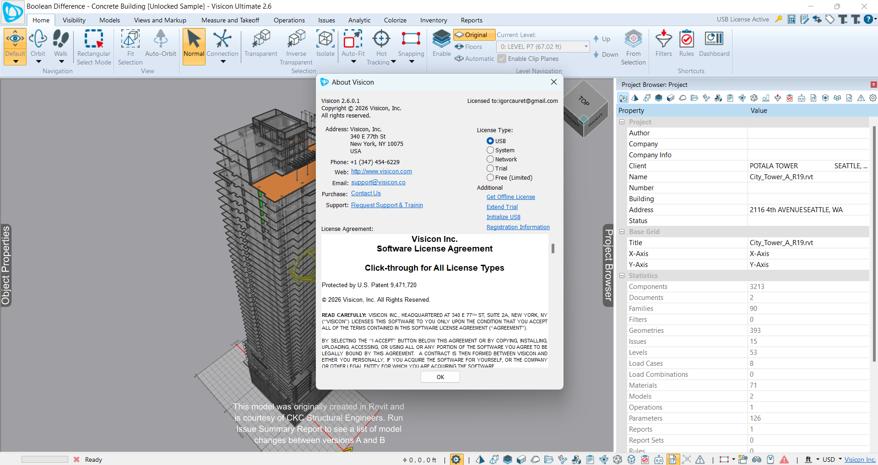Enable level navigation with Enable icon

442,43
